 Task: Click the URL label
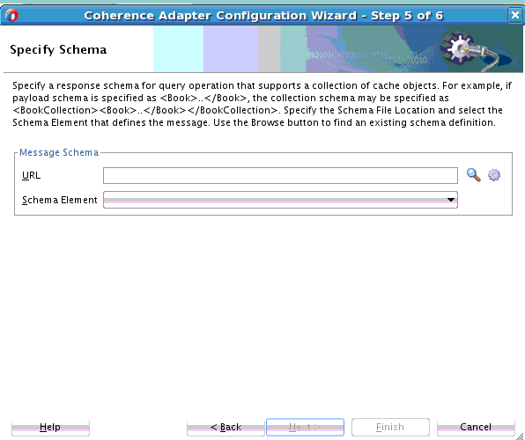[x=31, y=175]
